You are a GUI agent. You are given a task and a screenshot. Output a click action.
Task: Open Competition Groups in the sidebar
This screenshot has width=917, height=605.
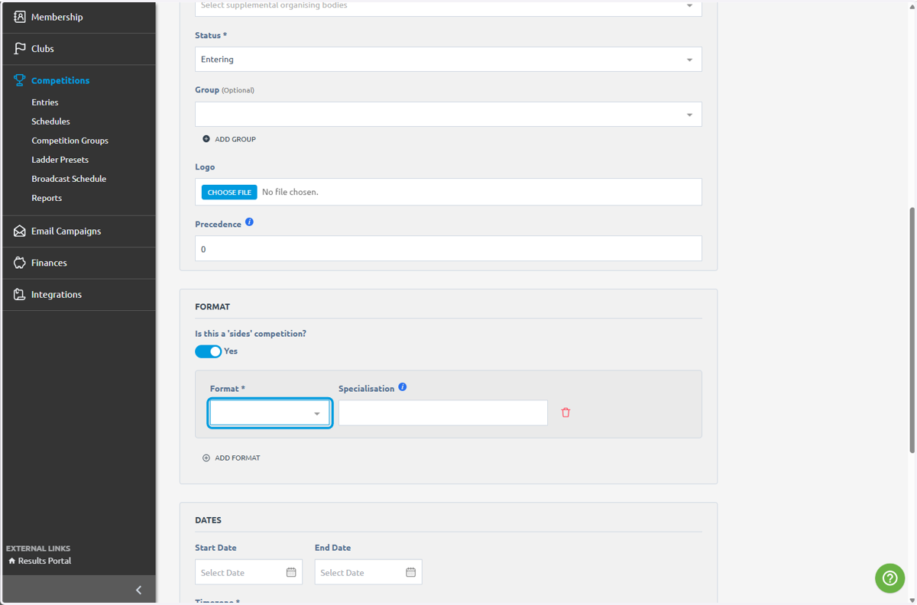70,141
